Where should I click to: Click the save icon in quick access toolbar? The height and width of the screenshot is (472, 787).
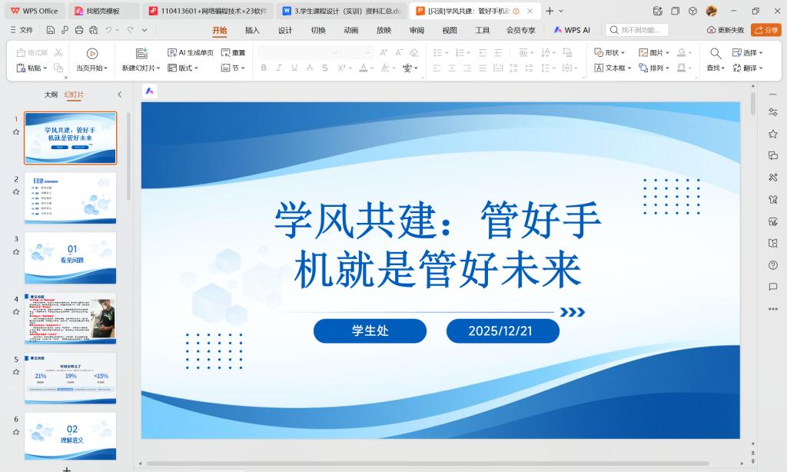tap(51, 30)
